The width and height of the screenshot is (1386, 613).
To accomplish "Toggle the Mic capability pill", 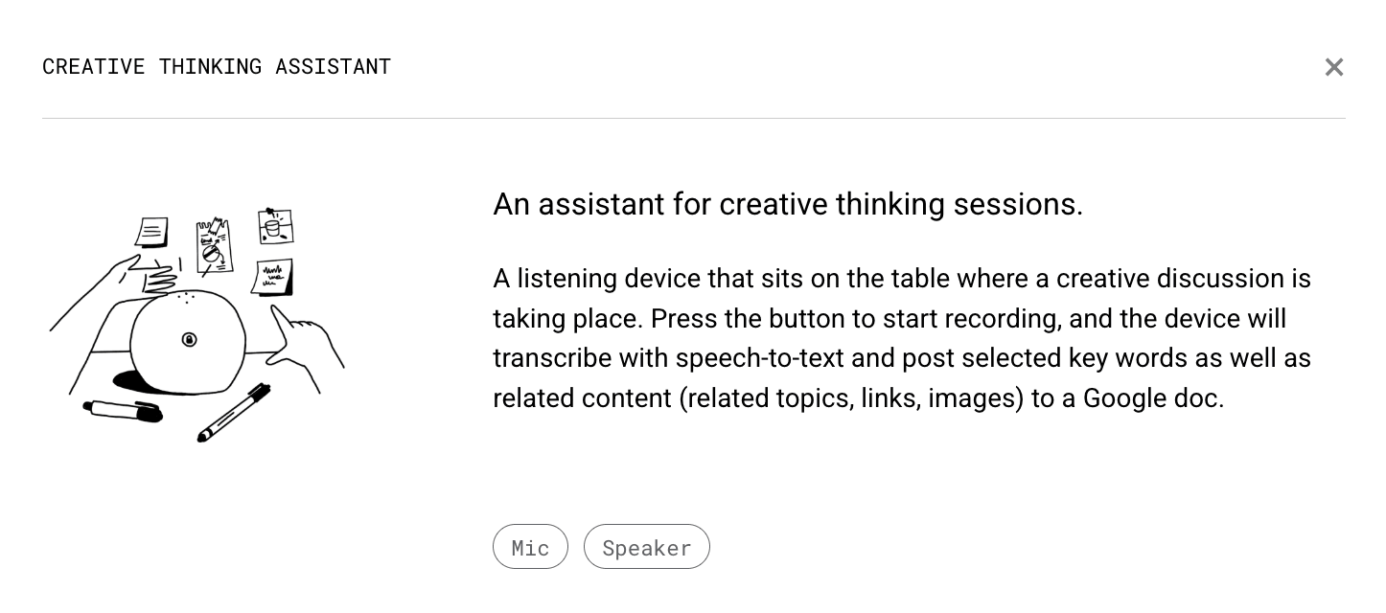I will click(x=530, y=547).
